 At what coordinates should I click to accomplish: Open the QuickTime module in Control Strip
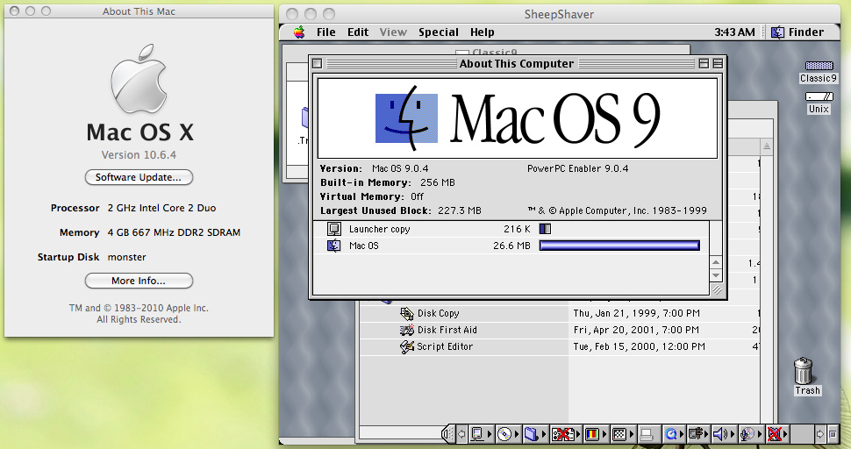[674, 434]
